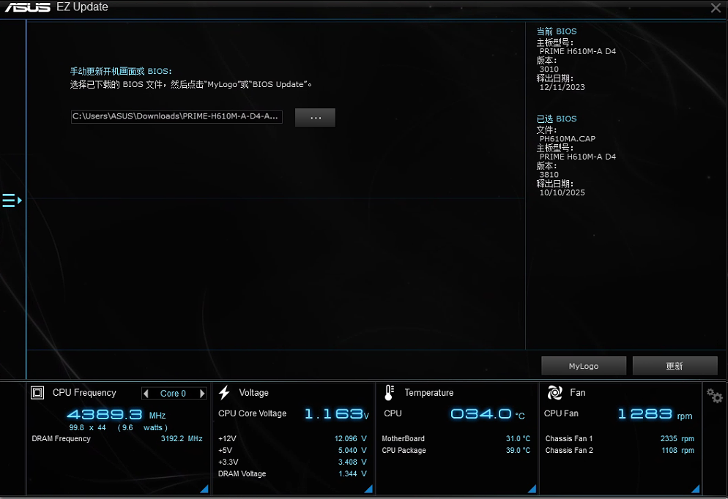Click the CPU Fan rpm reading
The width and height of the screenshot is (728, 499).
[645, 414]
